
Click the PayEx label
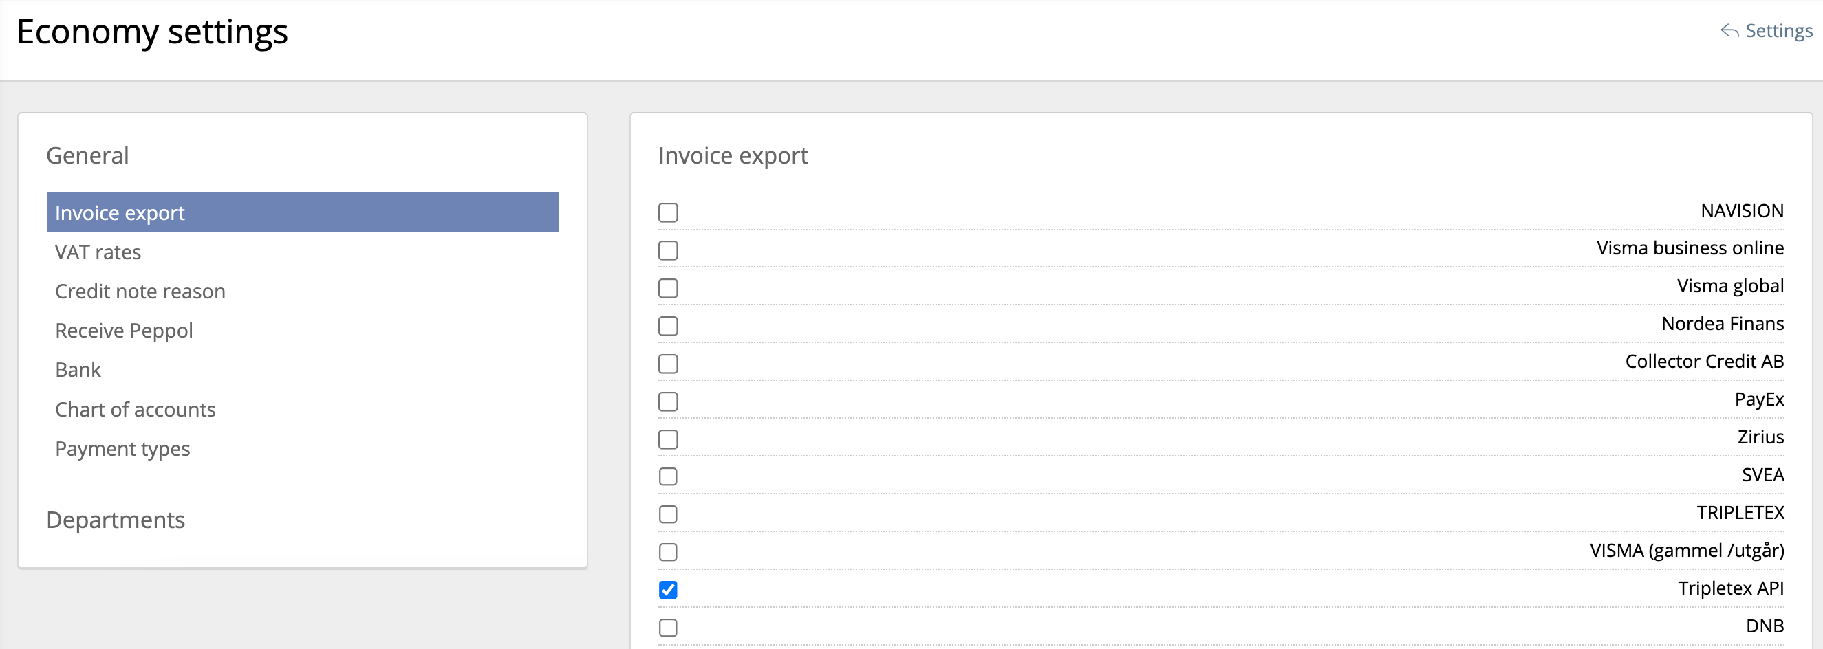tap(1759, 399)
